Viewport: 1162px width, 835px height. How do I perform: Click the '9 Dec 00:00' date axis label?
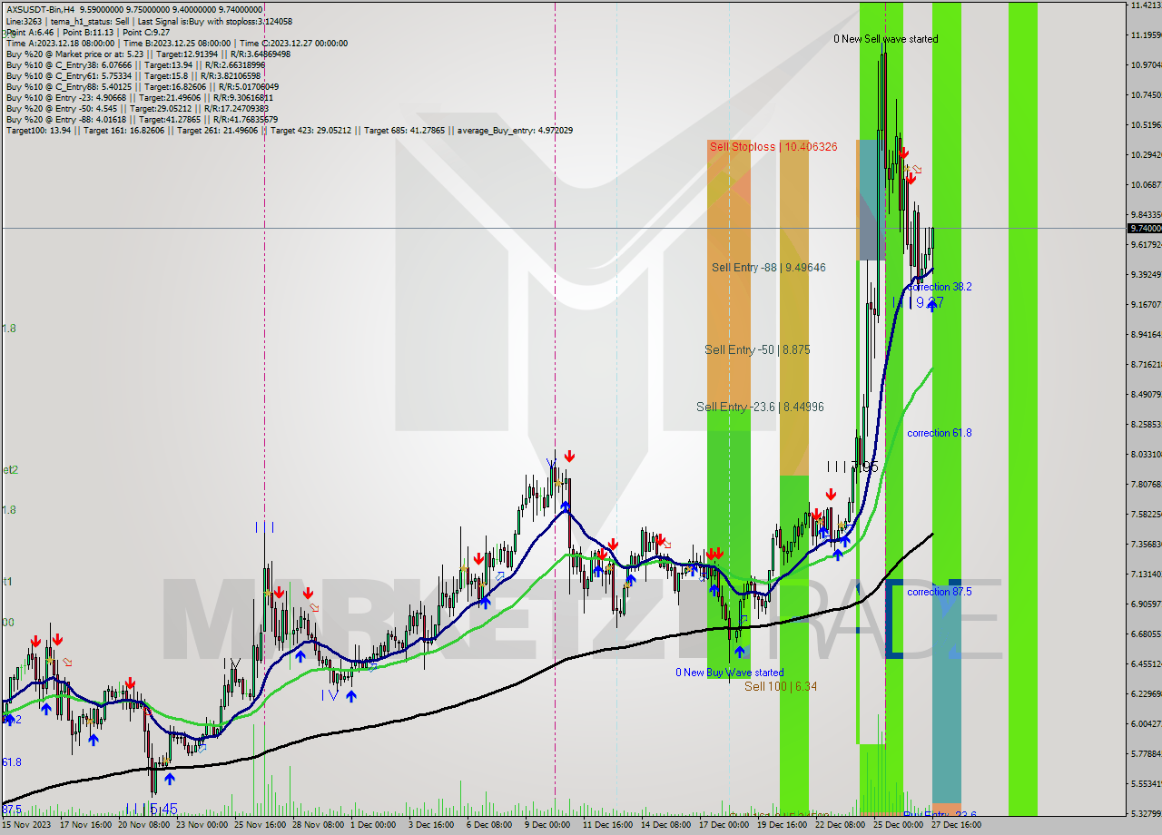pyautogui.click(x=547, y=825)
